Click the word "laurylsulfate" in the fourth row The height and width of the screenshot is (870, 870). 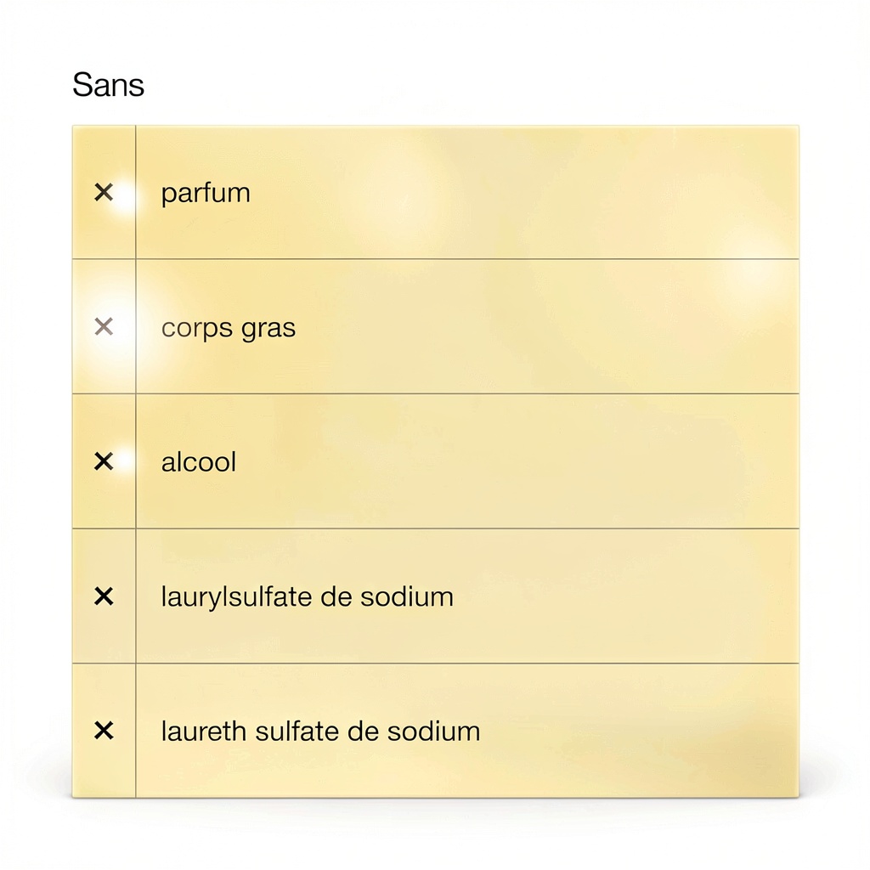237,597
